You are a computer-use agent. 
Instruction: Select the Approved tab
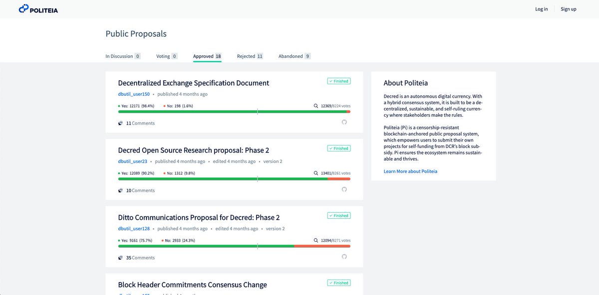(x=207, y=56)
